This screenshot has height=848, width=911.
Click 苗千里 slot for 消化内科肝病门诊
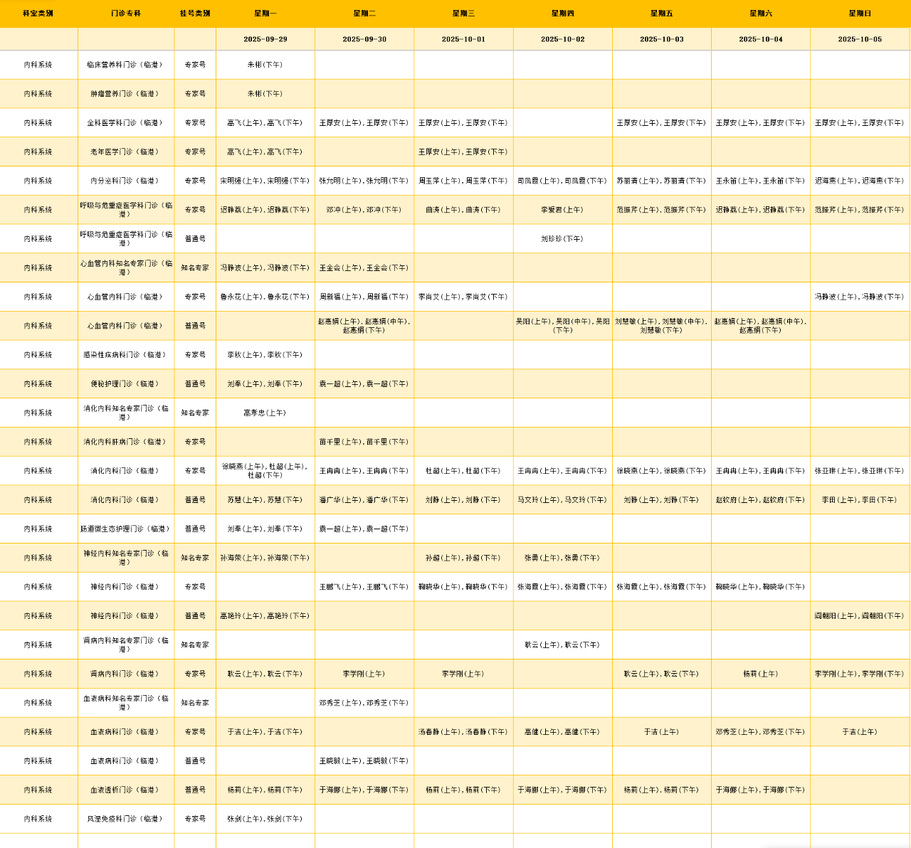click(364, 442)
